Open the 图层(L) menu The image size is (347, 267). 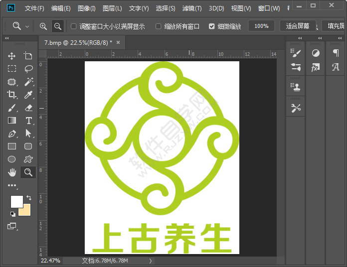point(112,8)
